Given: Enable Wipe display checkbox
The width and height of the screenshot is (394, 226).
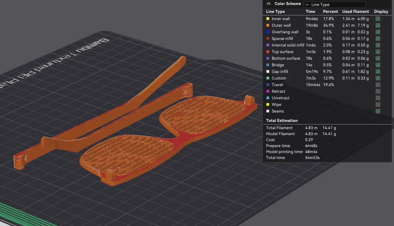Looking at the screenshot, I should 378,105.
